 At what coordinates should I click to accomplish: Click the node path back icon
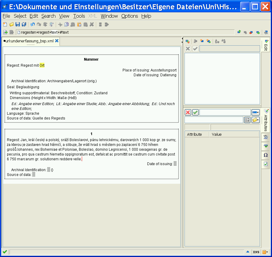click(x=5, y=32)
